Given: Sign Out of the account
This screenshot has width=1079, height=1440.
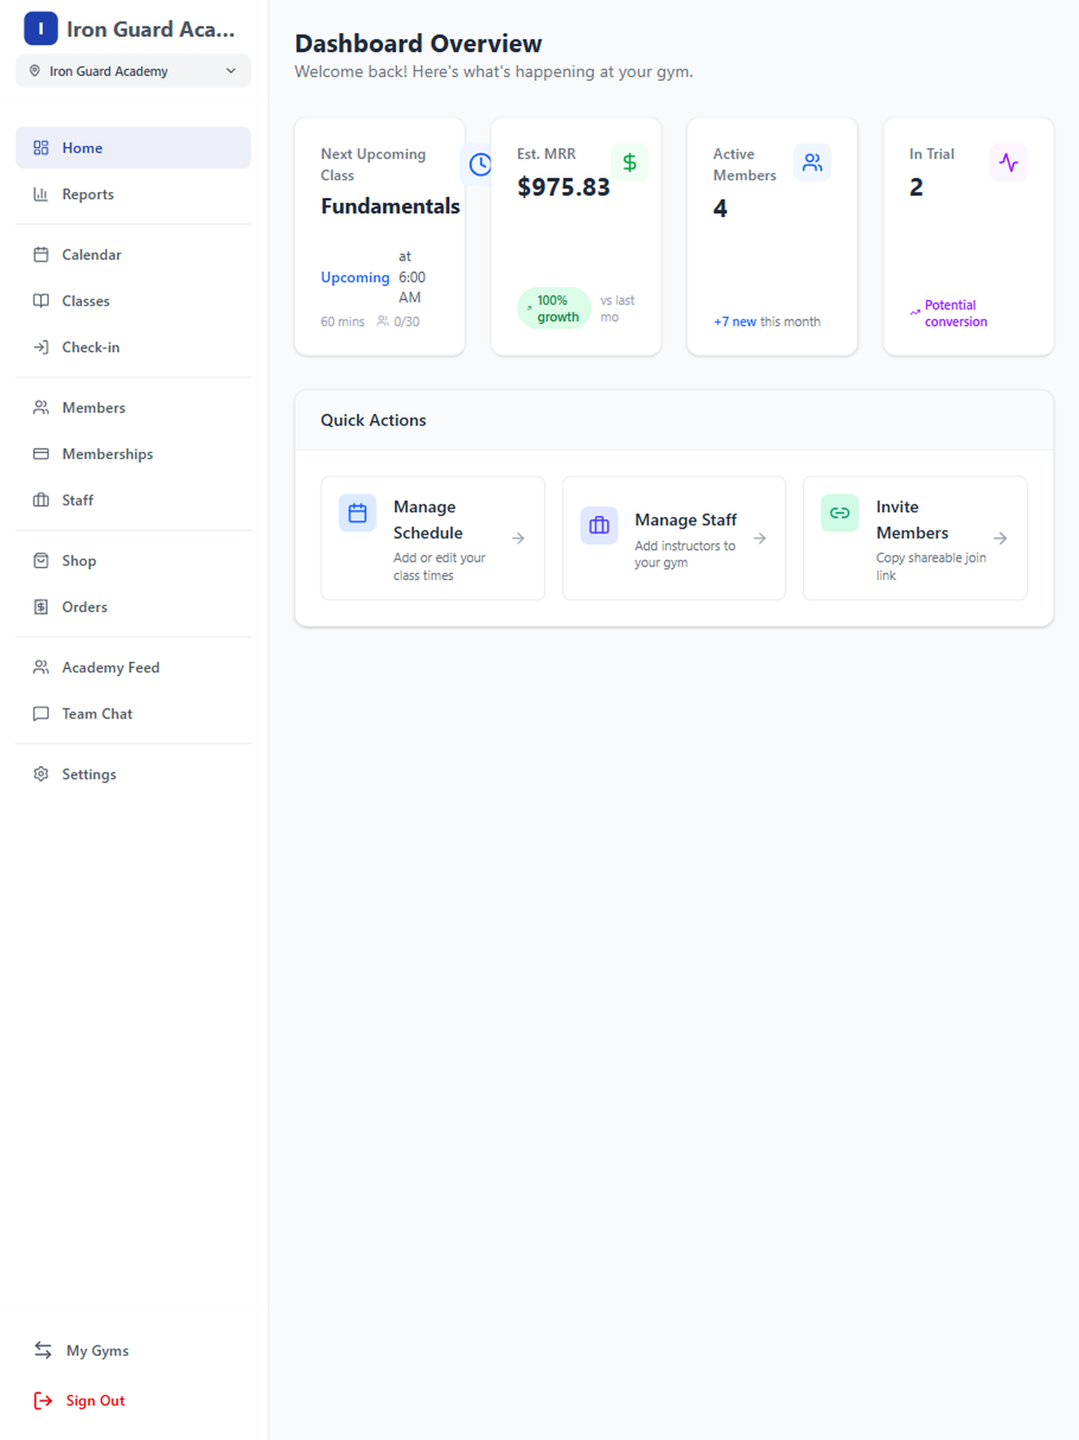Looking at the screenshot, I should click(133, 1400).
